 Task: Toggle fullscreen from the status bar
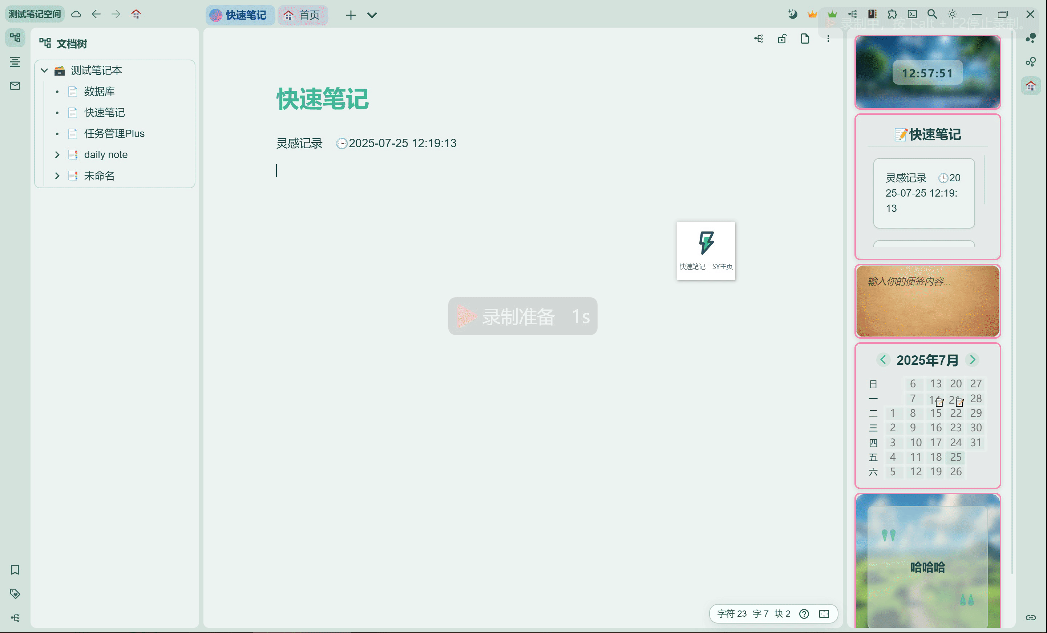click(824, 613)
